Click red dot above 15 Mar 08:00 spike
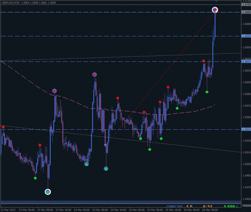The width and height of the screenshot is (251, 212). point(160,102)
